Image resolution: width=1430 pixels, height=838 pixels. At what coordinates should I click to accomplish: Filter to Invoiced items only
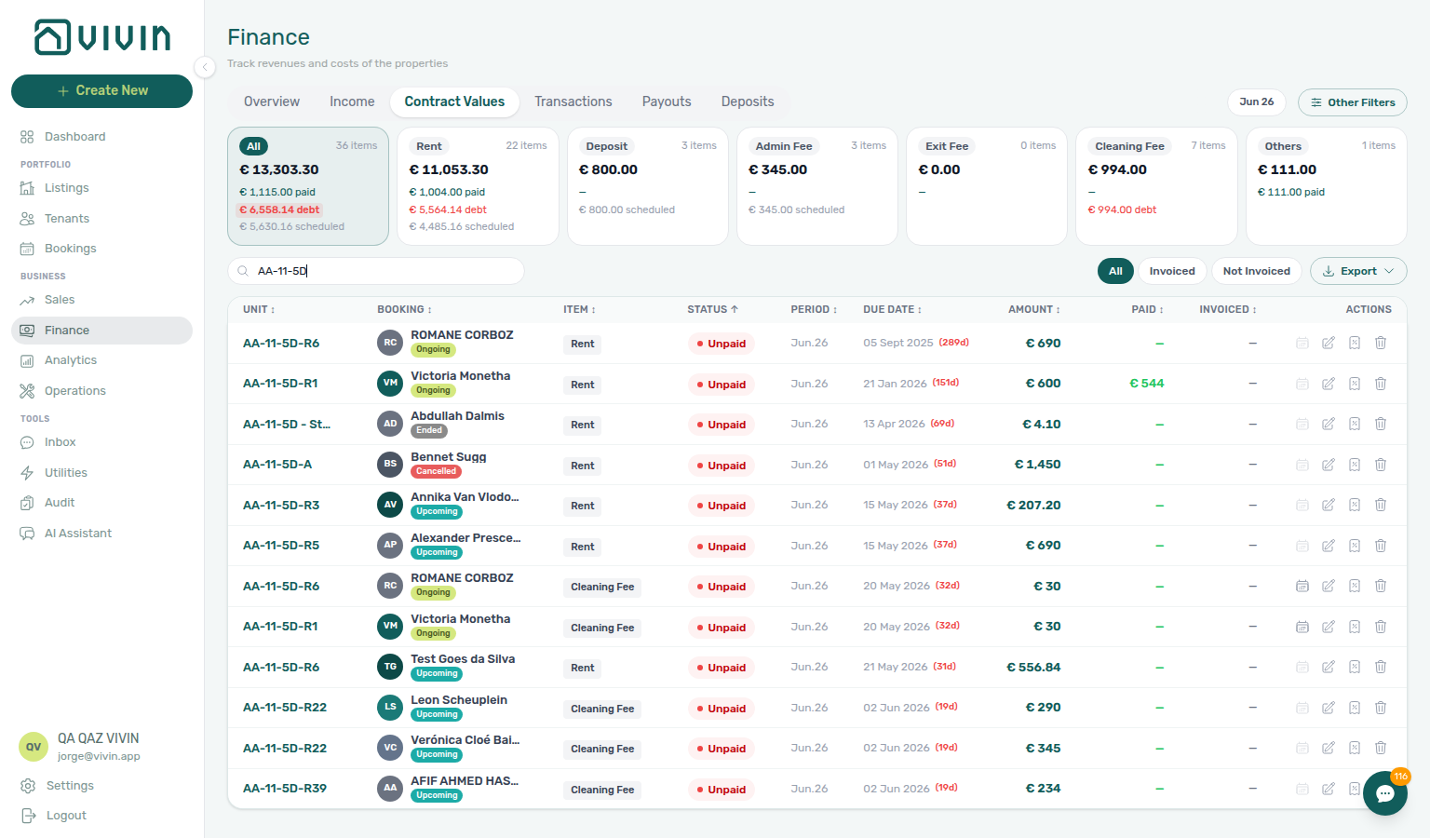tap(1172, 271)
